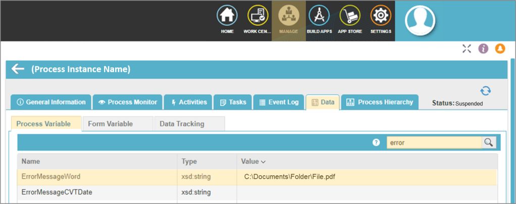516x204 pixels.
Task: Open the Build Apps compass icon
Action: coord(319,16)
